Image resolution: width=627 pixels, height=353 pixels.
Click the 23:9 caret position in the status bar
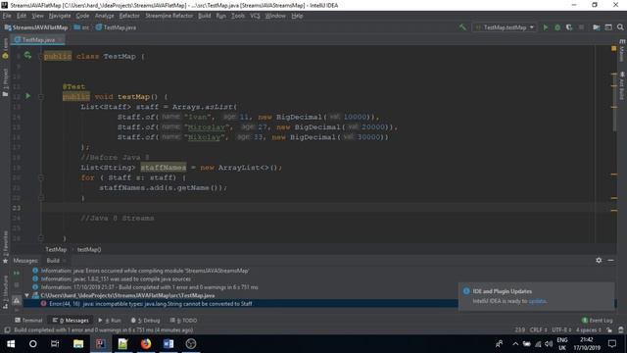(x=520, y=330)
